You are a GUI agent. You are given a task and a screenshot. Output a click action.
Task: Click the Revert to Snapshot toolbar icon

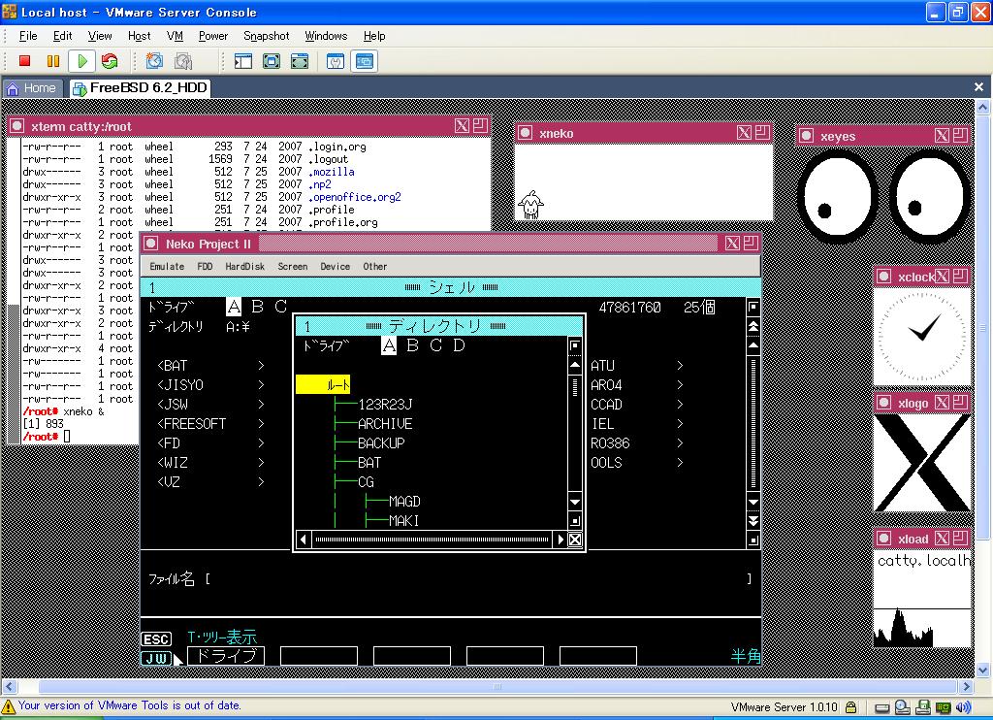[183, 61]
